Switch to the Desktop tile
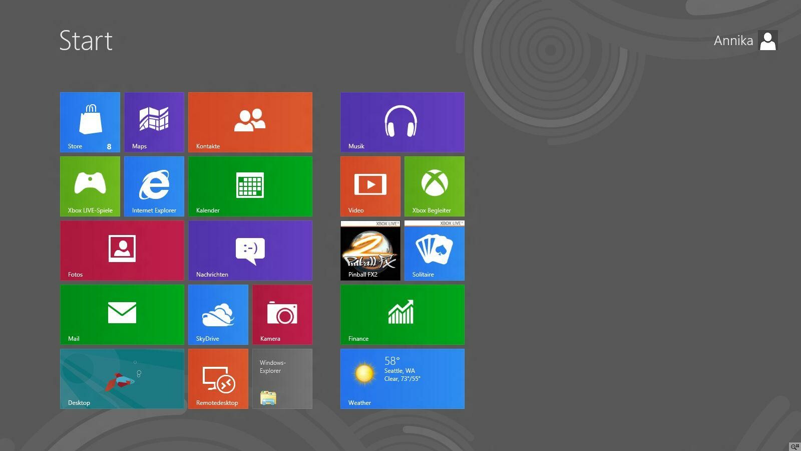The height and width of the screenshot is (451, 801). point(122,378)
